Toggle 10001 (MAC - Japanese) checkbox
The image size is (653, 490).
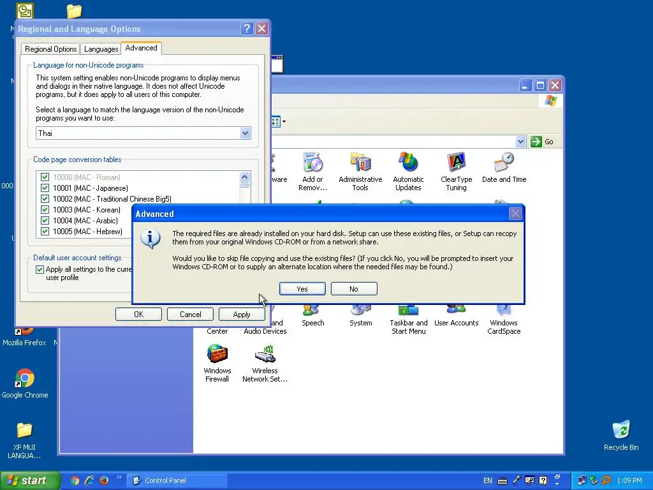(45, 188)
